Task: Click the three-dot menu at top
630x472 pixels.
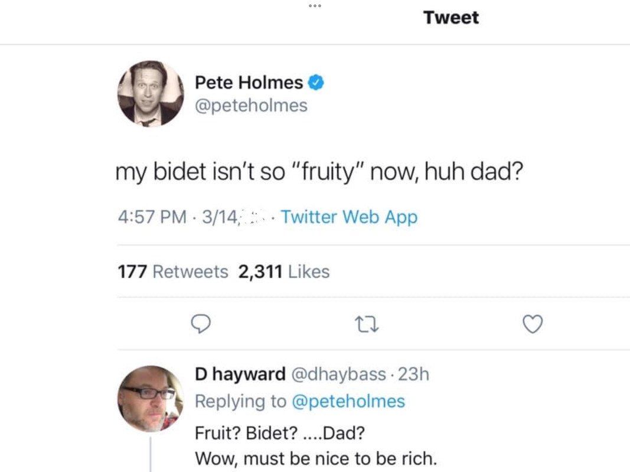Action: click(x=315, y=6)
